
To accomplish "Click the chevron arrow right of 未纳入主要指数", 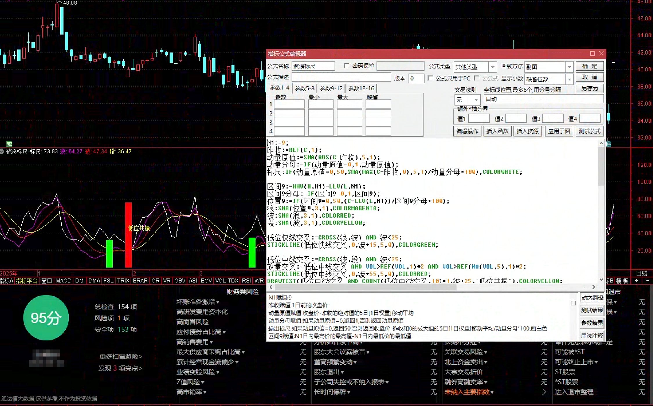I will (x=544, y=392).
